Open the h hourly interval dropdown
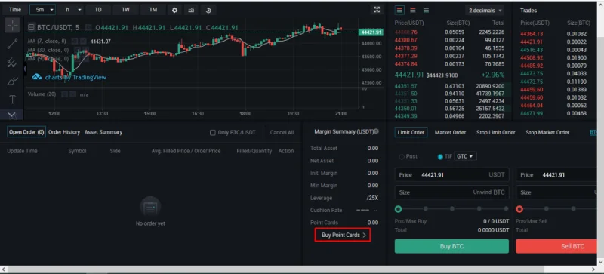 click(71, 10)
